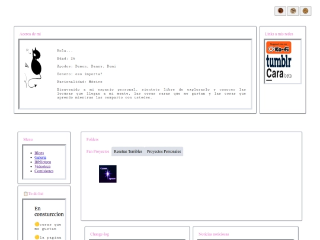320x240 pixels.
Task: Click the clipboard icon beside To do list
Action: tap(25, 194)
